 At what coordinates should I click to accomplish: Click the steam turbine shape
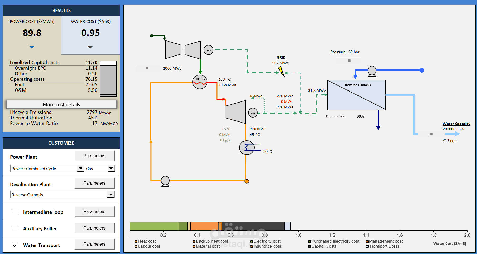tap(235, 112)
